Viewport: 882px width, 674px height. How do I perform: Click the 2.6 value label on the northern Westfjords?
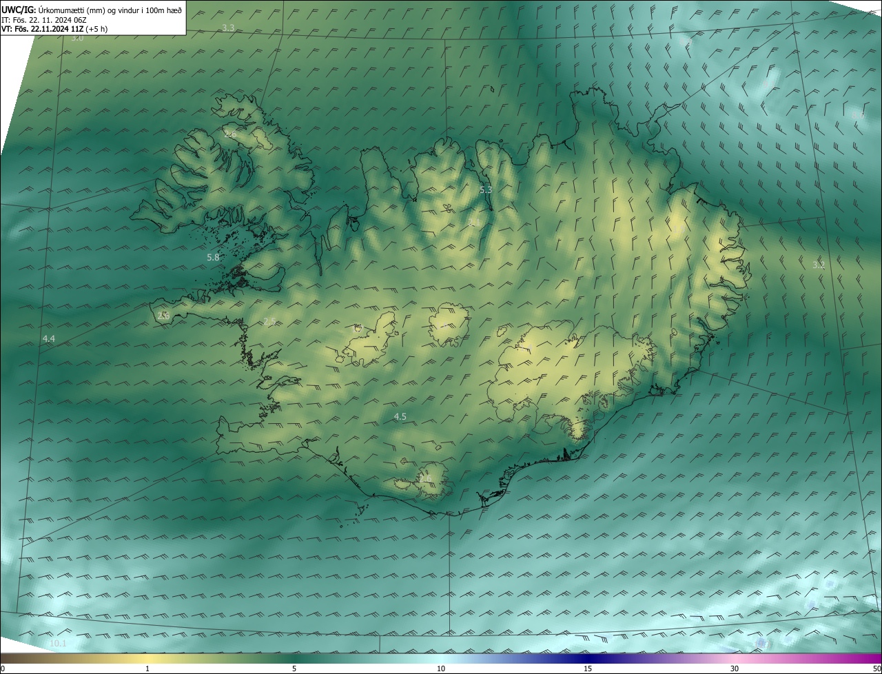tap(230, 134)
